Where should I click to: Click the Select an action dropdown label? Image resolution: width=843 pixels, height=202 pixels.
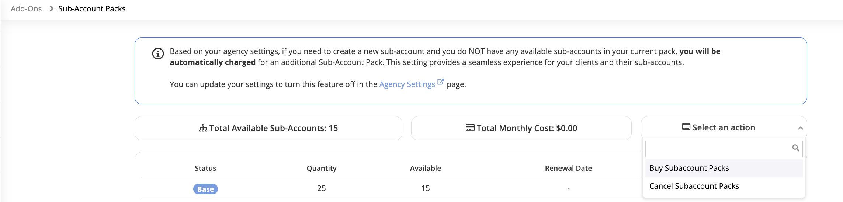[723, 127]
